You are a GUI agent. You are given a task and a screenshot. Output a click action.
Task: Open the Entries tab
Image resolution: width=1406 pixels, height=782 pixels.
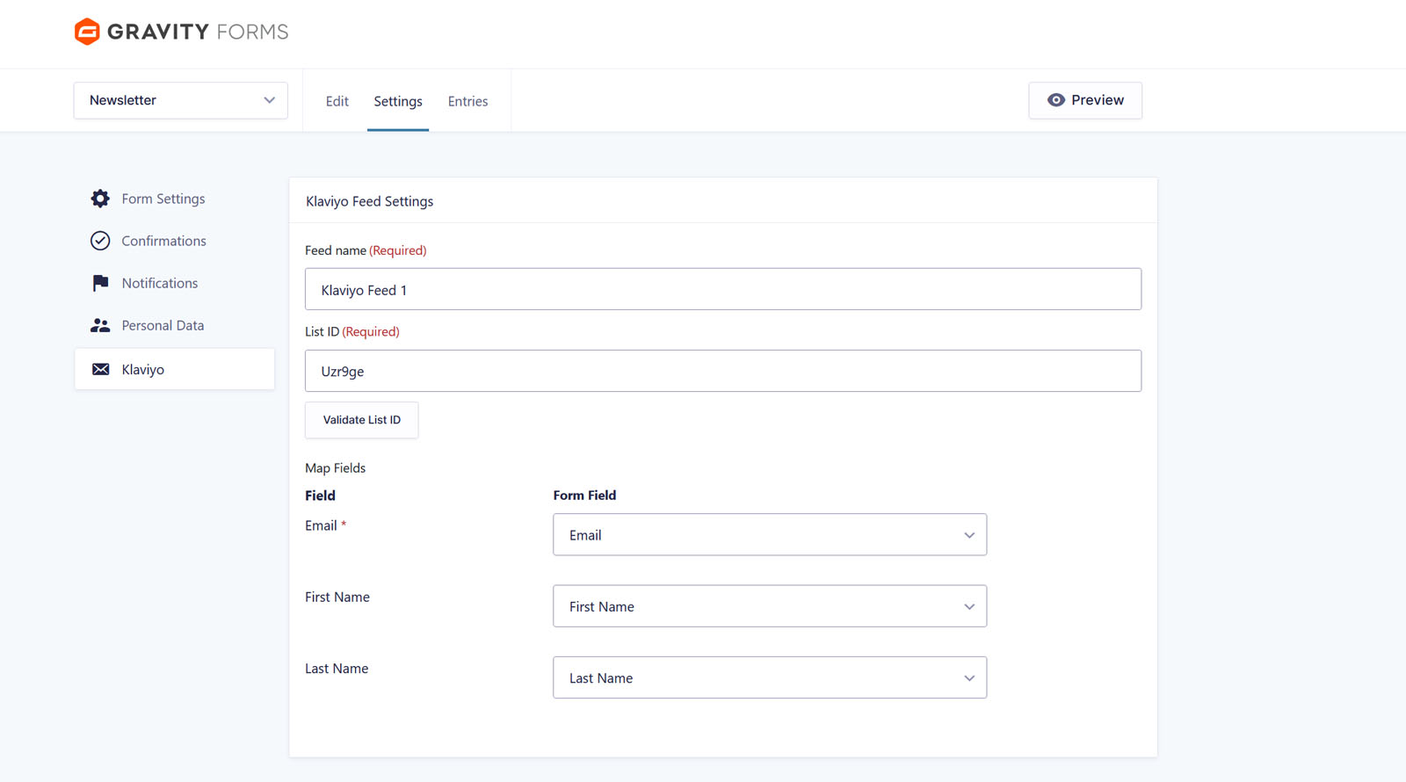[467, 101]
